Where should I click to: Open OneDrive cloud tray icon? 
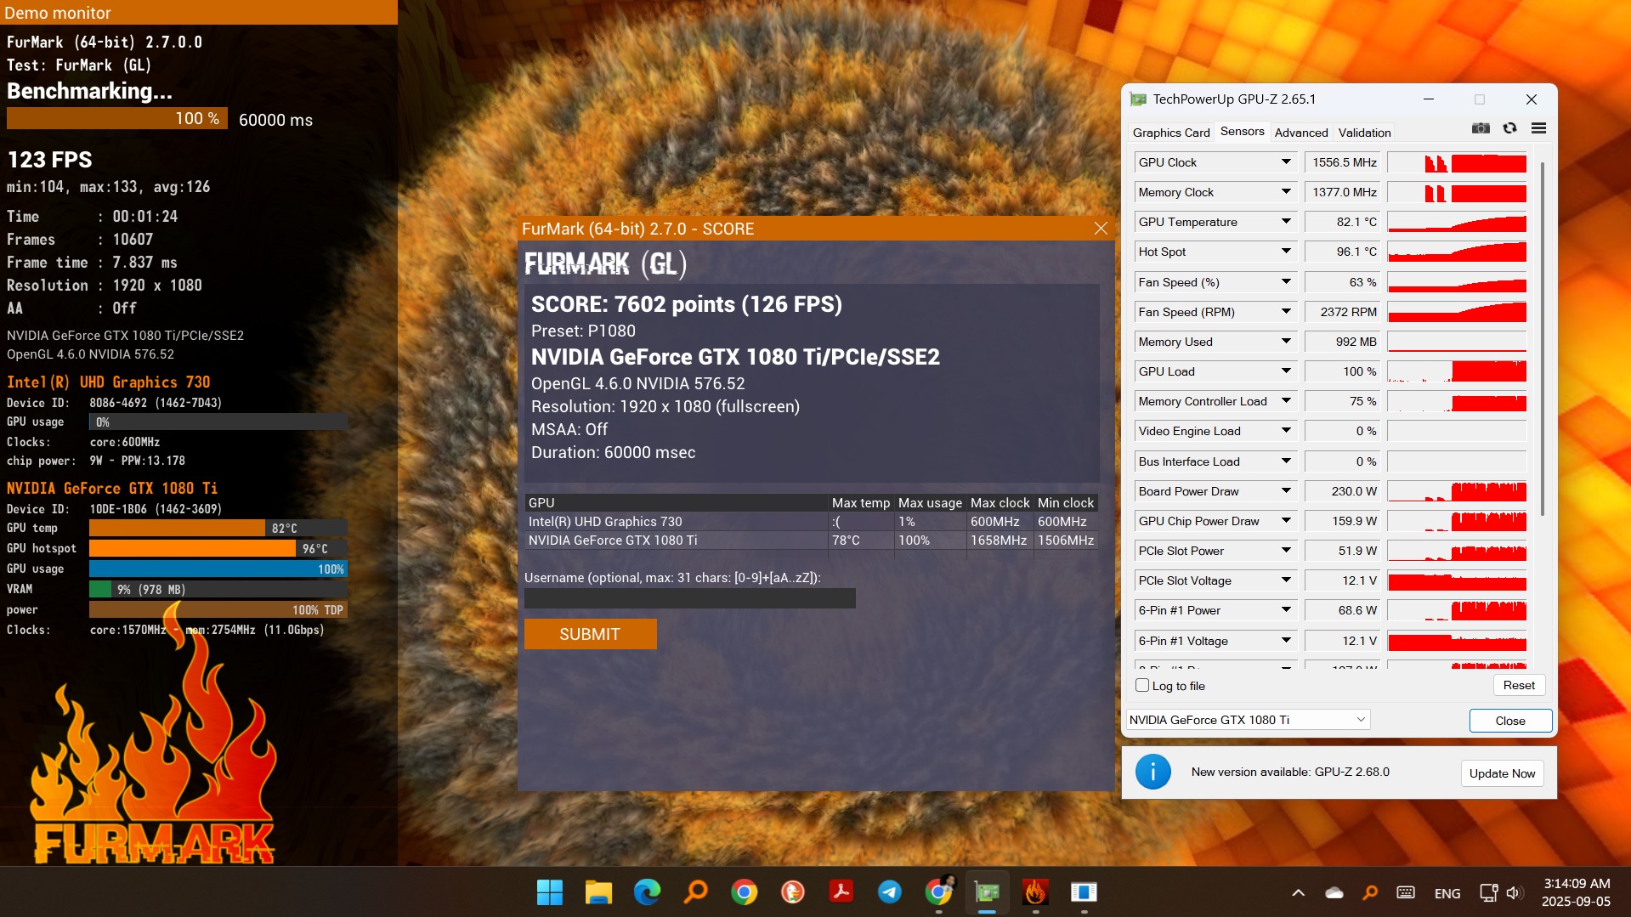(x=1334, y=893)
